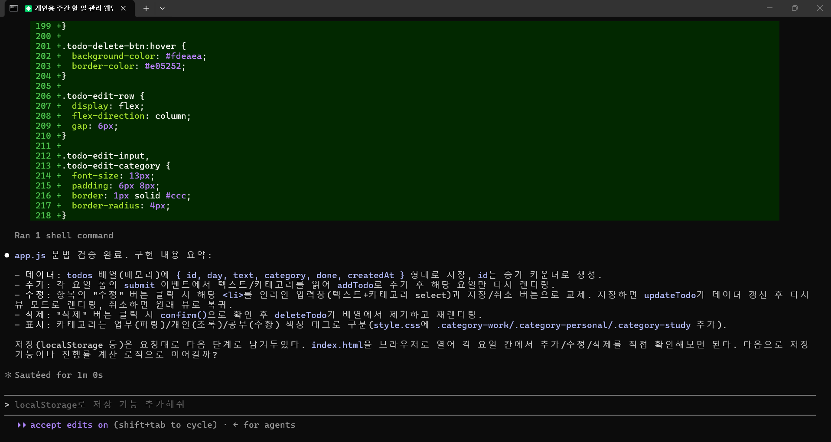This screenshot has height=442, width=831.
Task: Minimize the terminal window
Action: point(770,8)
